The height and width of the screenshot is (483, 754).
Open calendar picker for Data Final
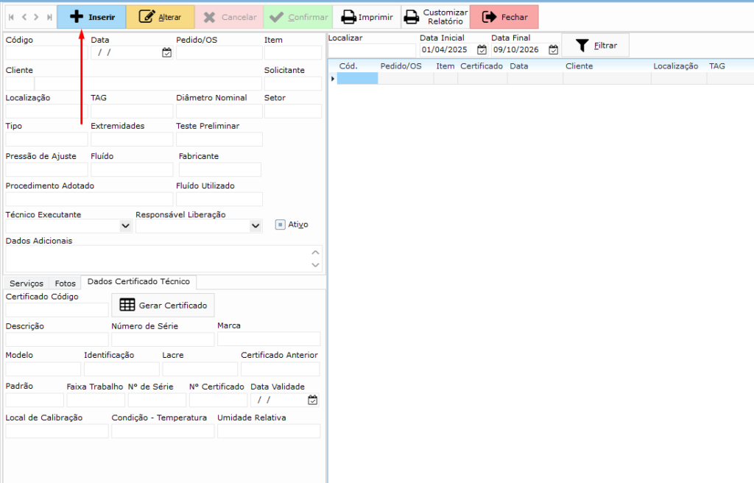point(553,50)
